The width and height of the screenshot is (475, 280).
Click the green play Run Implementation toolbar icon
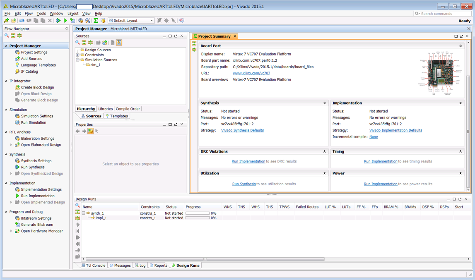pos(65,21)
